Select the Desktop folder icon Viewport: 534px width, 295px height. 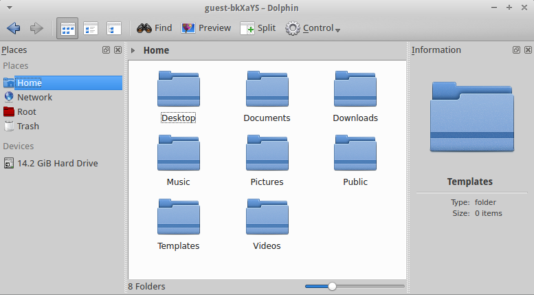pos(179,89)
